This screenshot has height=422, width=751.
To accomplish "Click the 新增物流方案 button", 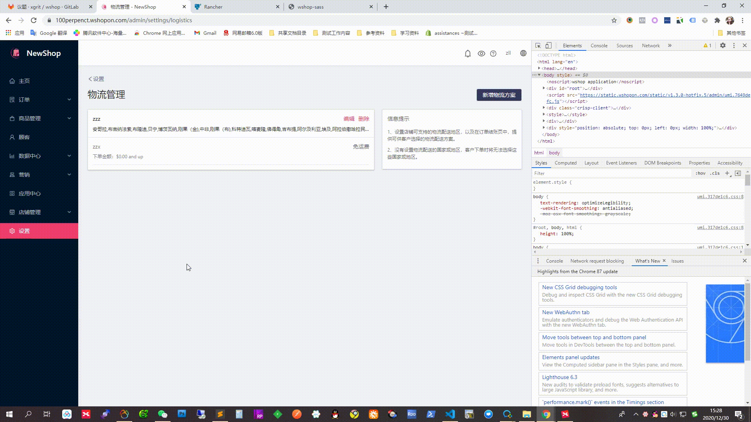I will coord(499,95).
